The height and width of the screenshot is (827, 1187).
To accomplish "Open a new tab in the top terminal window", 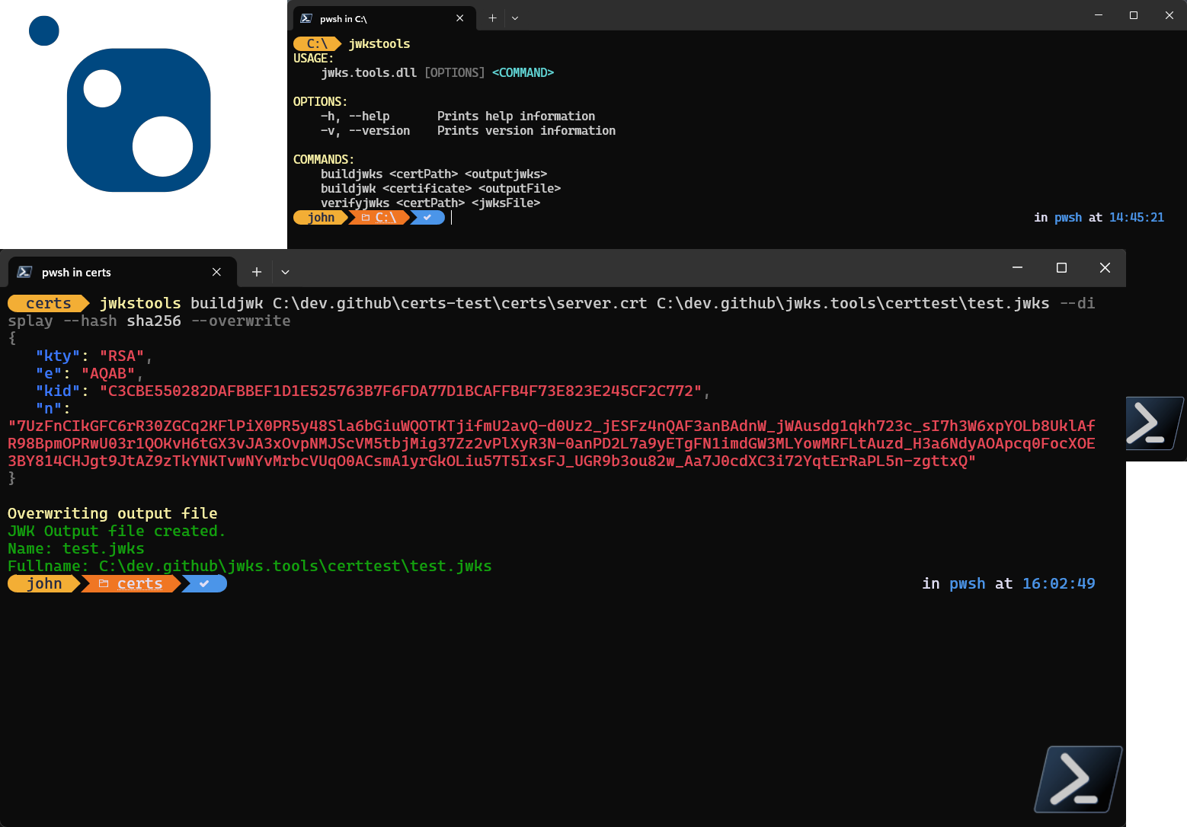I will point(492,18).
